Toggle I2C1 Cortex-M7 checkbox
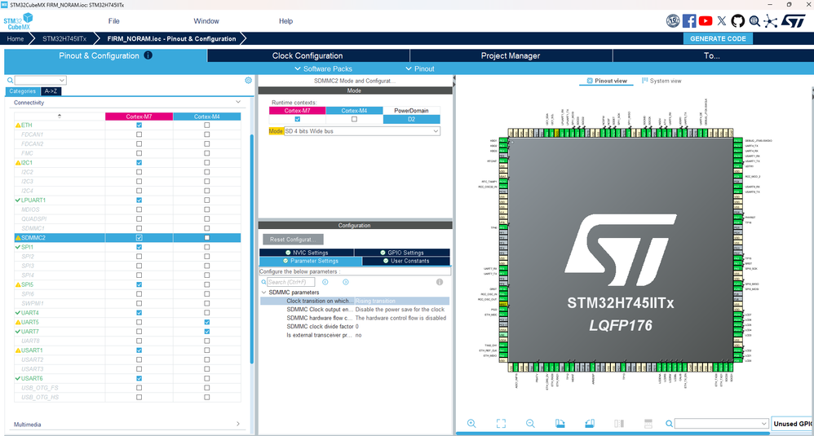 (139, 163)
